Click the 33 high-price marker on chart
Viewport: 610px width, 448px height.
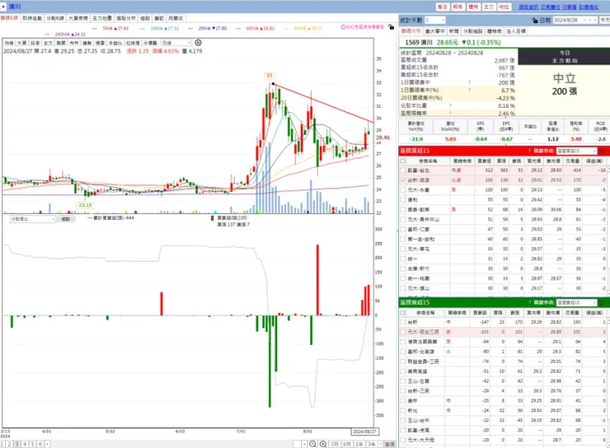pos(270,76)
